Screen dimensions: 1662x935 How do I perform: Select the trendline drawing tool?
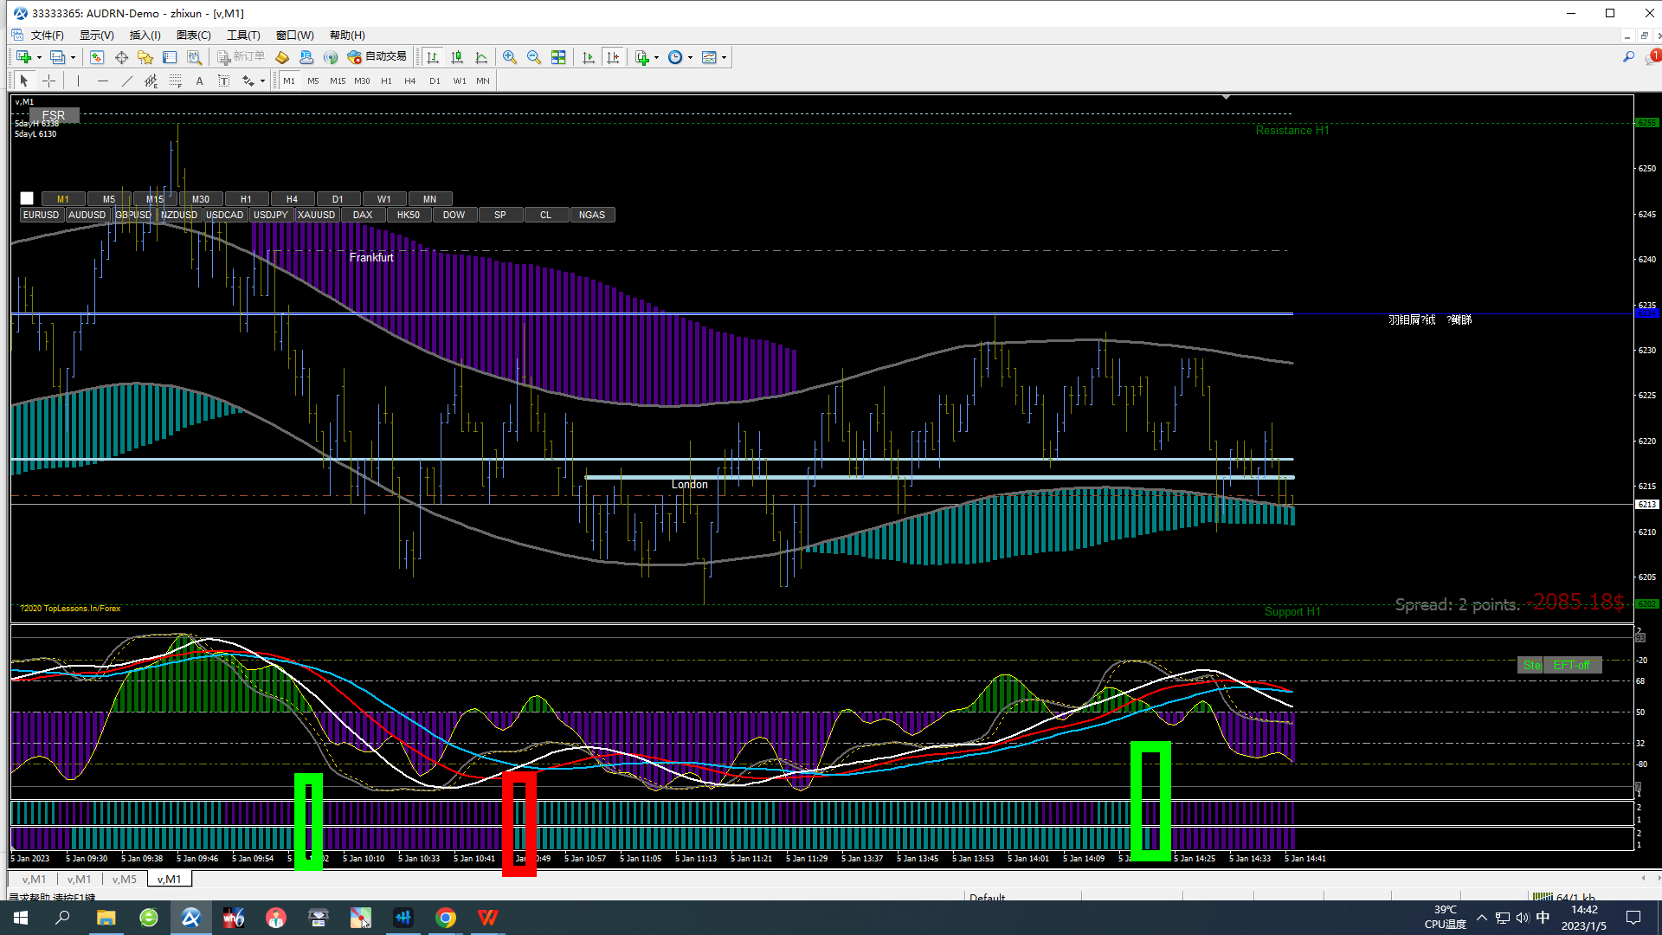click(127, 81)
